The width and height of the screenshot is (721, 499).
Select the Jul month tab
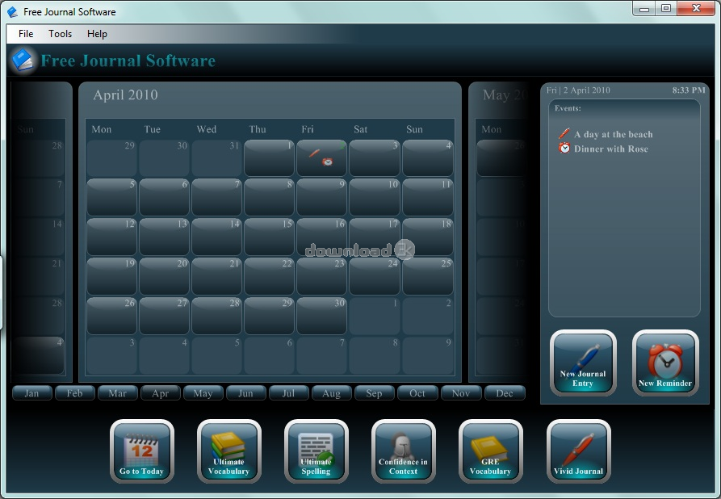click(x=289, y=393)
